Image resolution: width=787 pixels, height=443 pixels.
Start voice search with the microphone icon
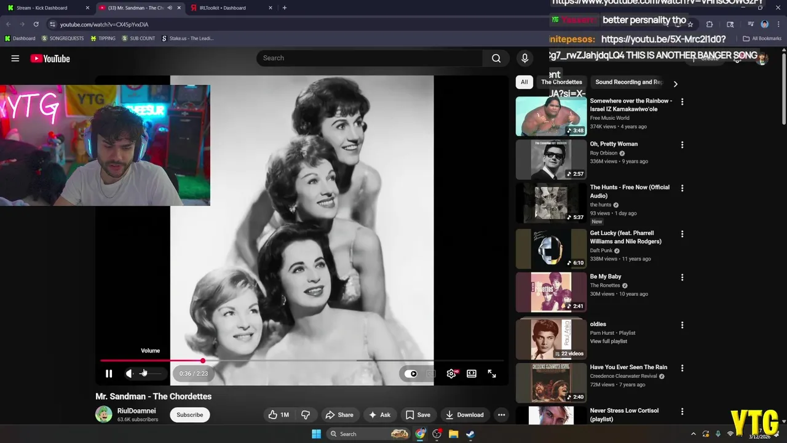pos(524,58)
